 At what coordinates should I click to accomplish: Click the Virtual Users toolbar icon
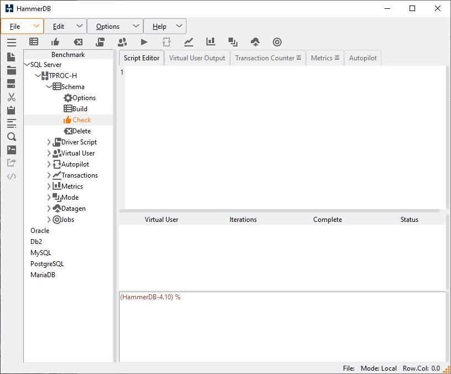pos(122,42)
